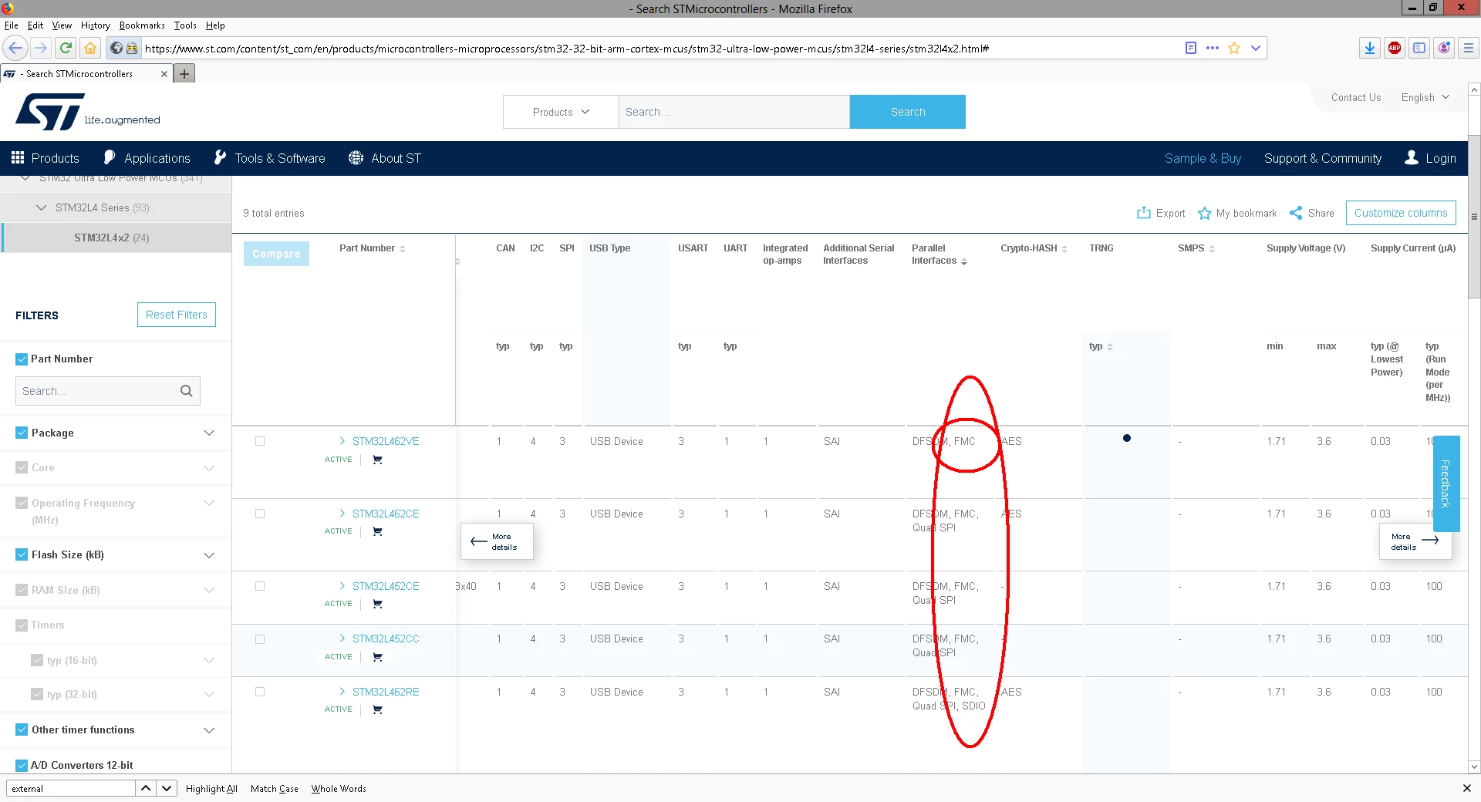Open the STM32L462RE part link
1481x802 pixels.
tap(386, 692)
